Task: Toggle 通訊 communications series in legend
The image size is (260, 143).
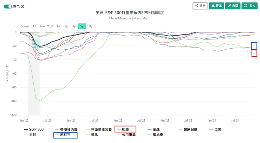Action: tap(92, 135)
